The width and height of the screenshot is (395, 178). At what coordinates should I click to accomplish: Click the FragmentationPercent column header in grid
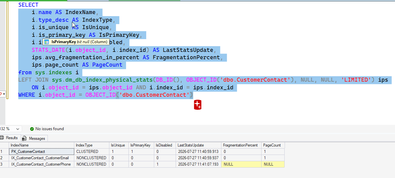[241, 145]
